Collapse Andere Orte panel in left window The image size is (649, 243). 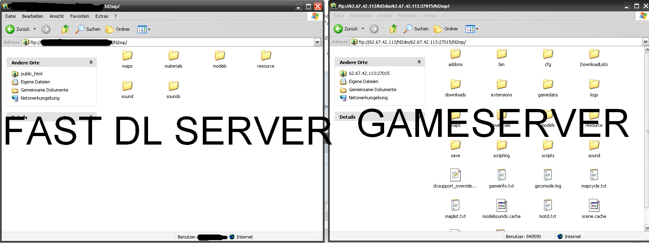point(91,62)
